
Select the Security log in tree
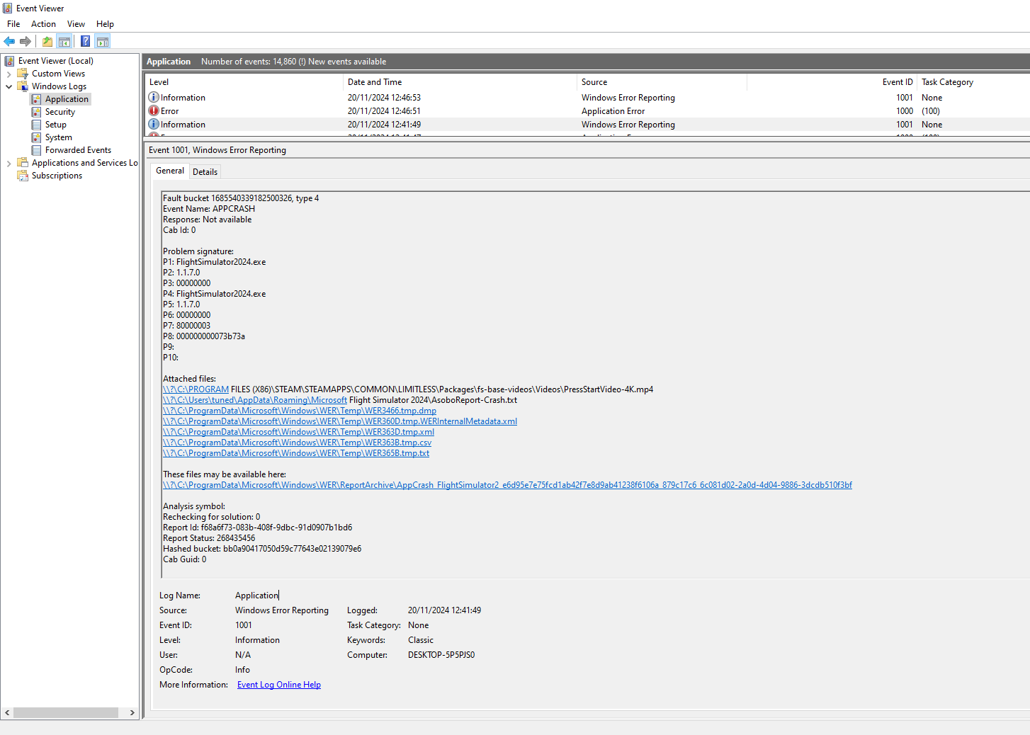pyautogui.click(x=60, y=112)
